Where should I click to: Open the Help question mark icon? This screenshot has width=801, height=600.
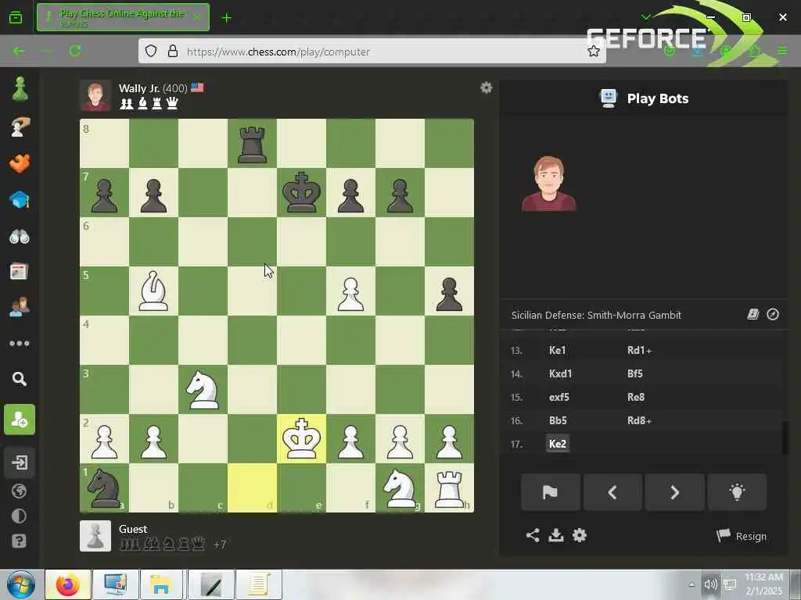(x=20, y=541)
